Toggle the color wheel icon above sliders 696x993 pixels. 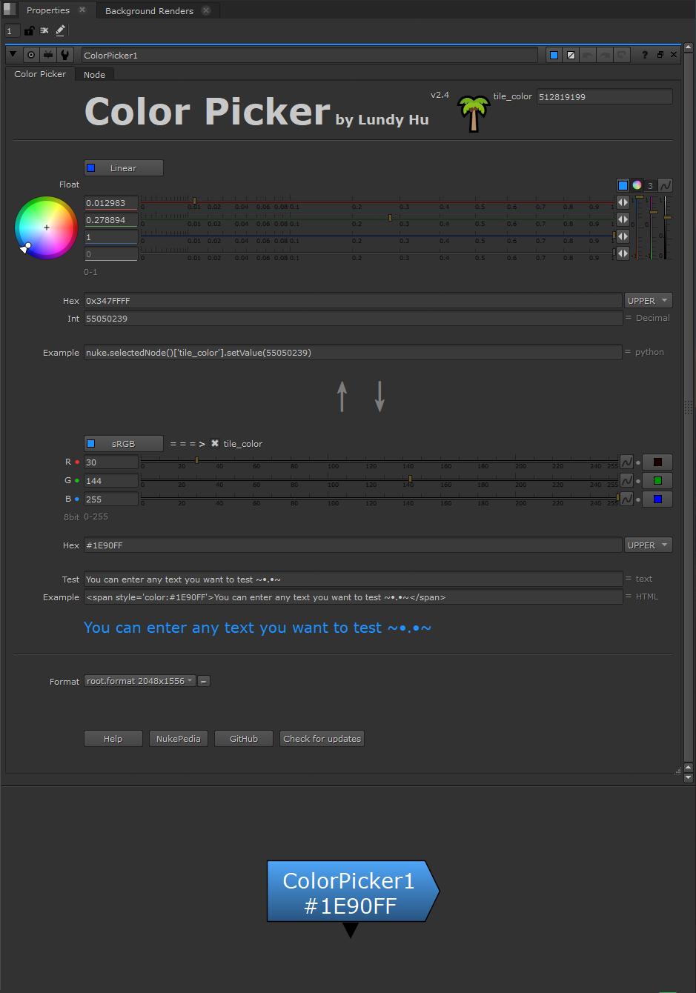[637, 185]
